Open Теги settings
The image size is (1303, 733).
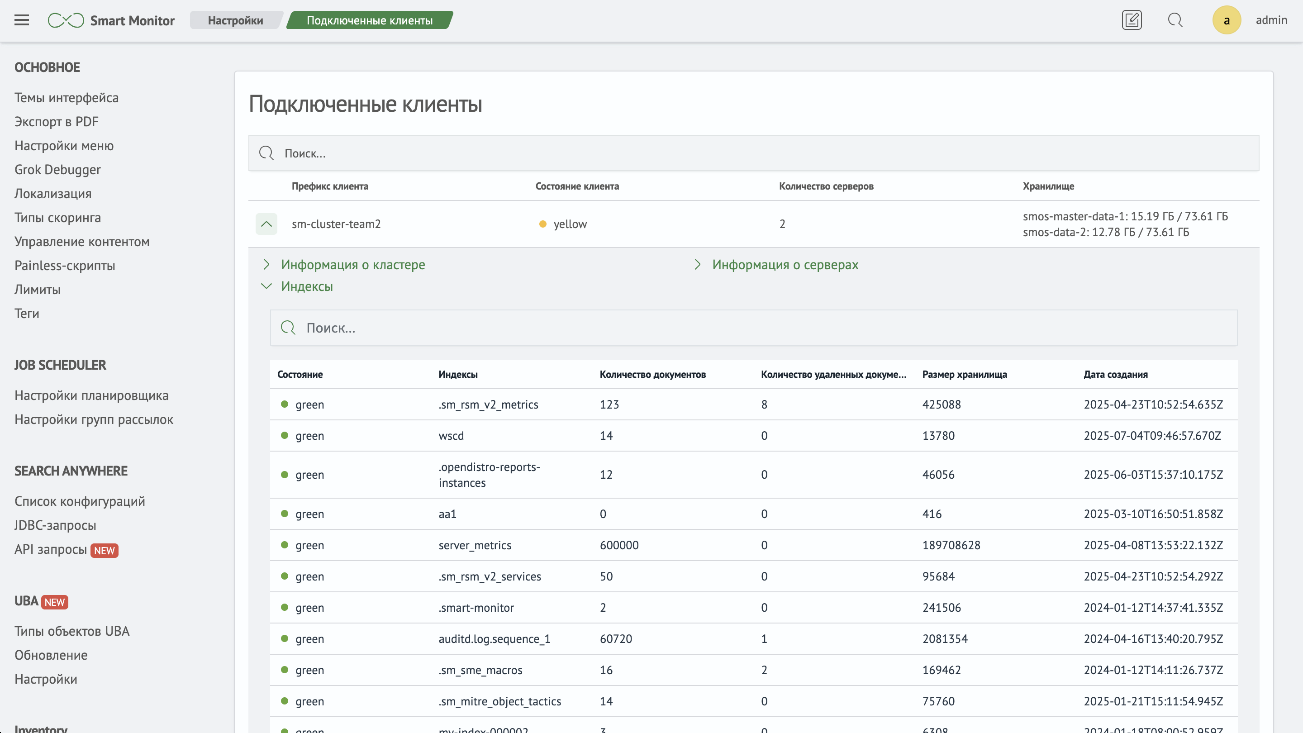pos(27,314)
